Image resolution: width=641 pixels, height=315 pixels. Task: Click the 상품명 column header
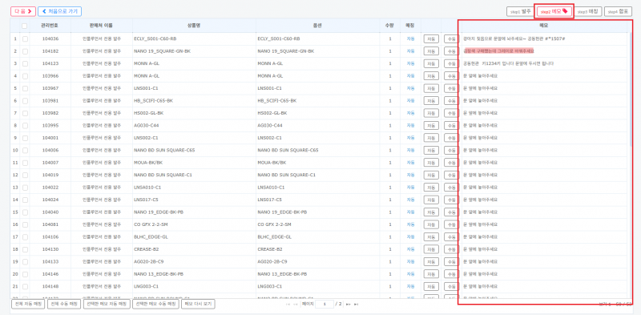[194, 26]
